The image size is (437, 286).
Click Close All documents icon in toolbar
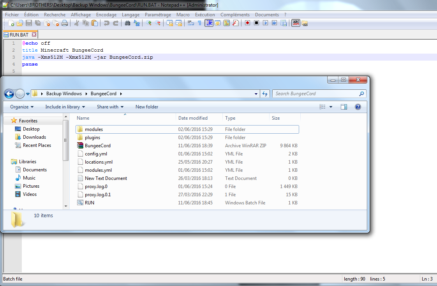click(x=56, y=23)
